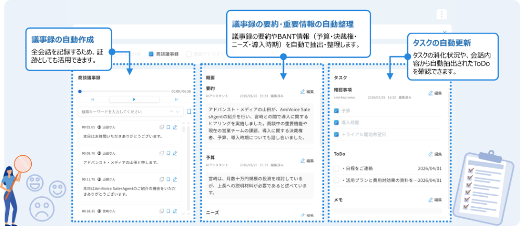Click the 商談議事録 panel heading
The height and width of the screenshot is (227, 520).
tap(89, 78)
